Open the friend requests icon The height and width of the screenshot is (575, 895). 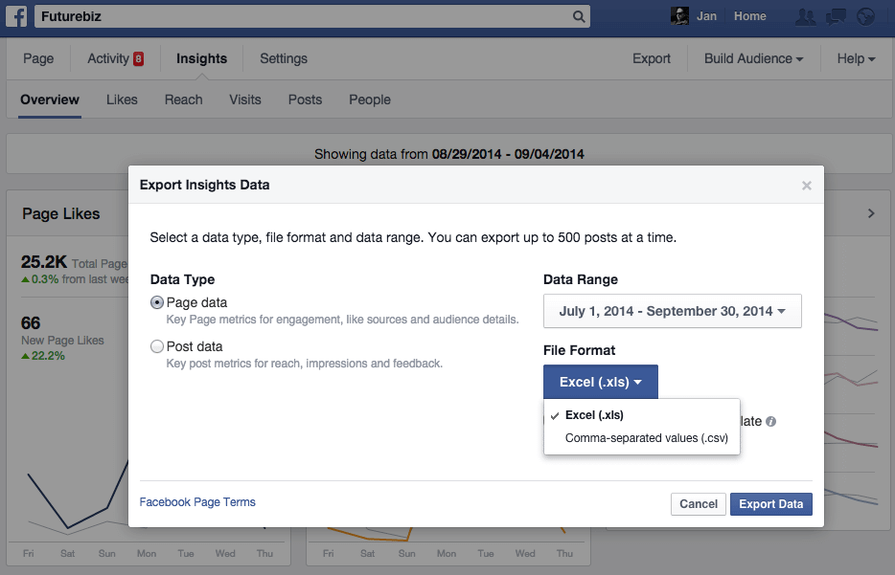[x=805, y=16]
